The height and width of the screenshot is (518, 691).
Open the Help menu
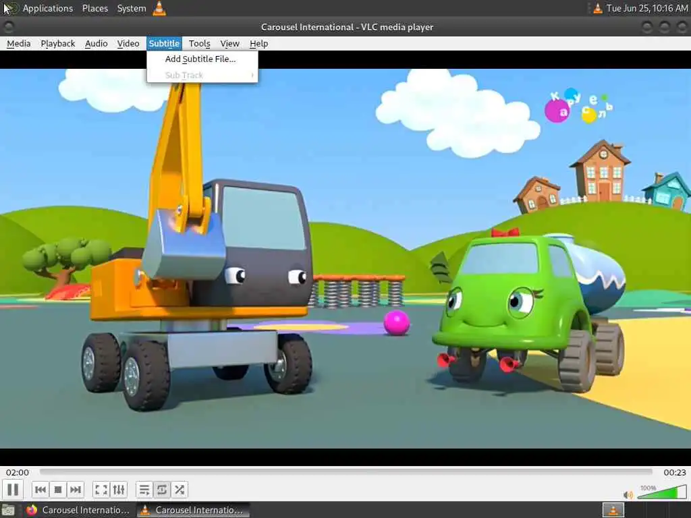coord(258,44)
